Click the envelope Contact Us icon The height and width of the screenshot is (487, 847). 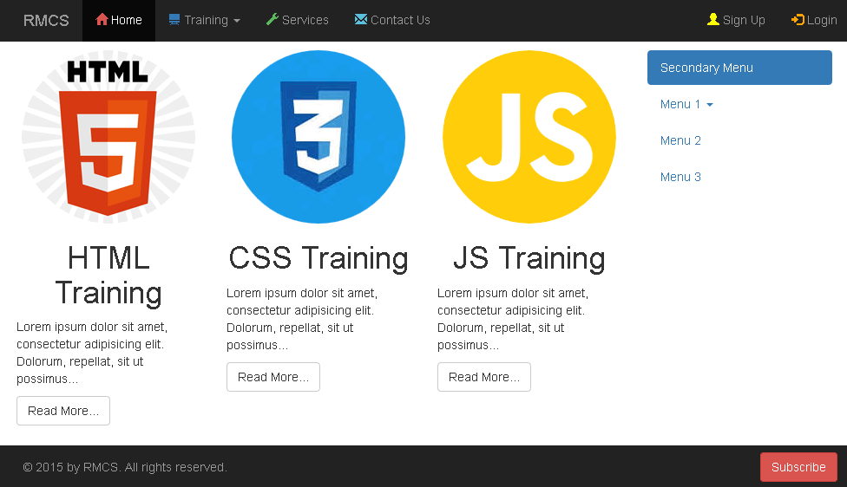(x=361, y=19)
